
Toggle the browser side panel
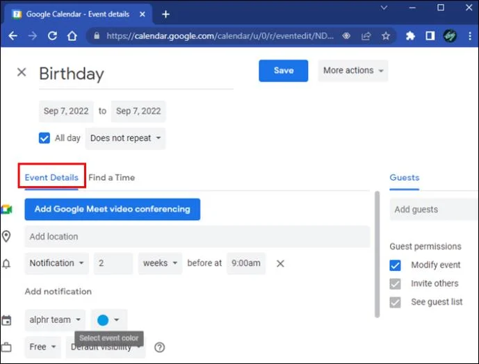pyautogui.click(x=430, y=36)
